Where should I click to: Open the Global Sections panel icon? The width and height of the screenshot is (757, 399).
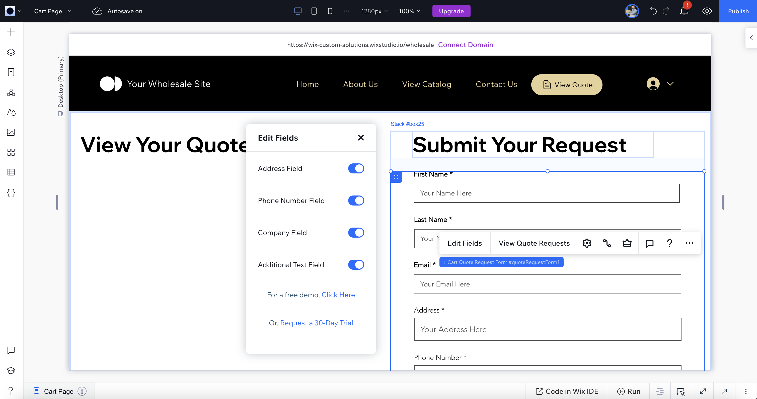[x=11, y=92]
